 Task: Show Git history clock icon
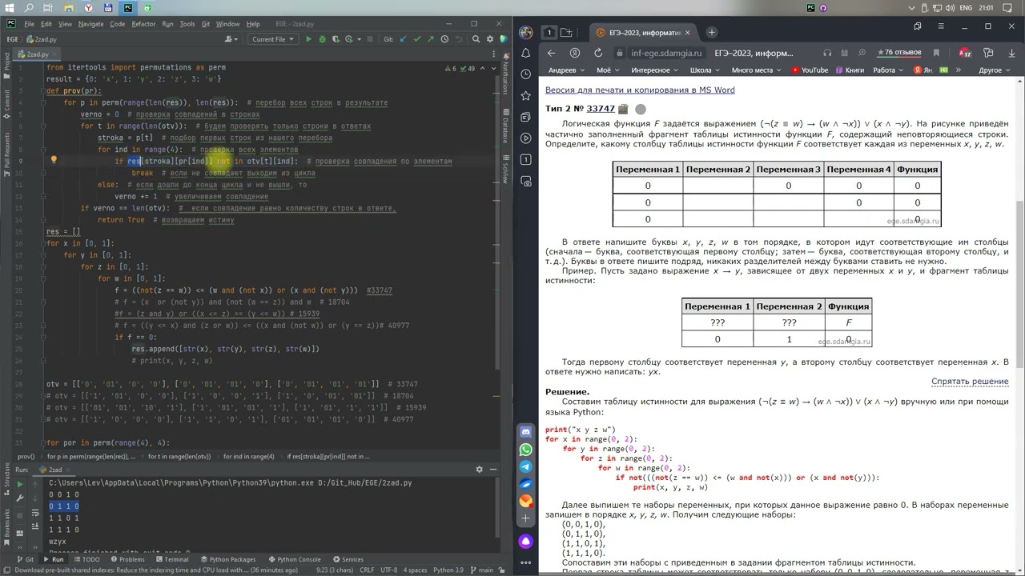coord(444,38)
